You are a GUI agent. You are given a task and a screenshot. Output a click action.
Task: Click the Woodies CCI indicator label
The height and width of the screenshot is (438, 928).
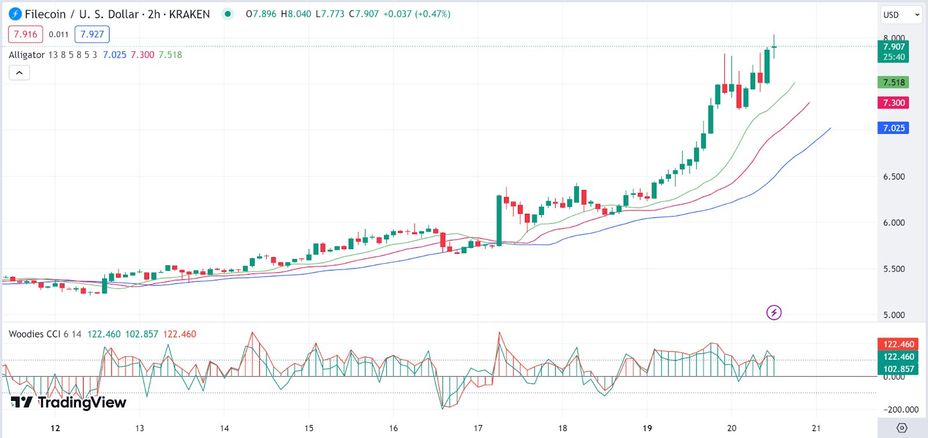34,334
